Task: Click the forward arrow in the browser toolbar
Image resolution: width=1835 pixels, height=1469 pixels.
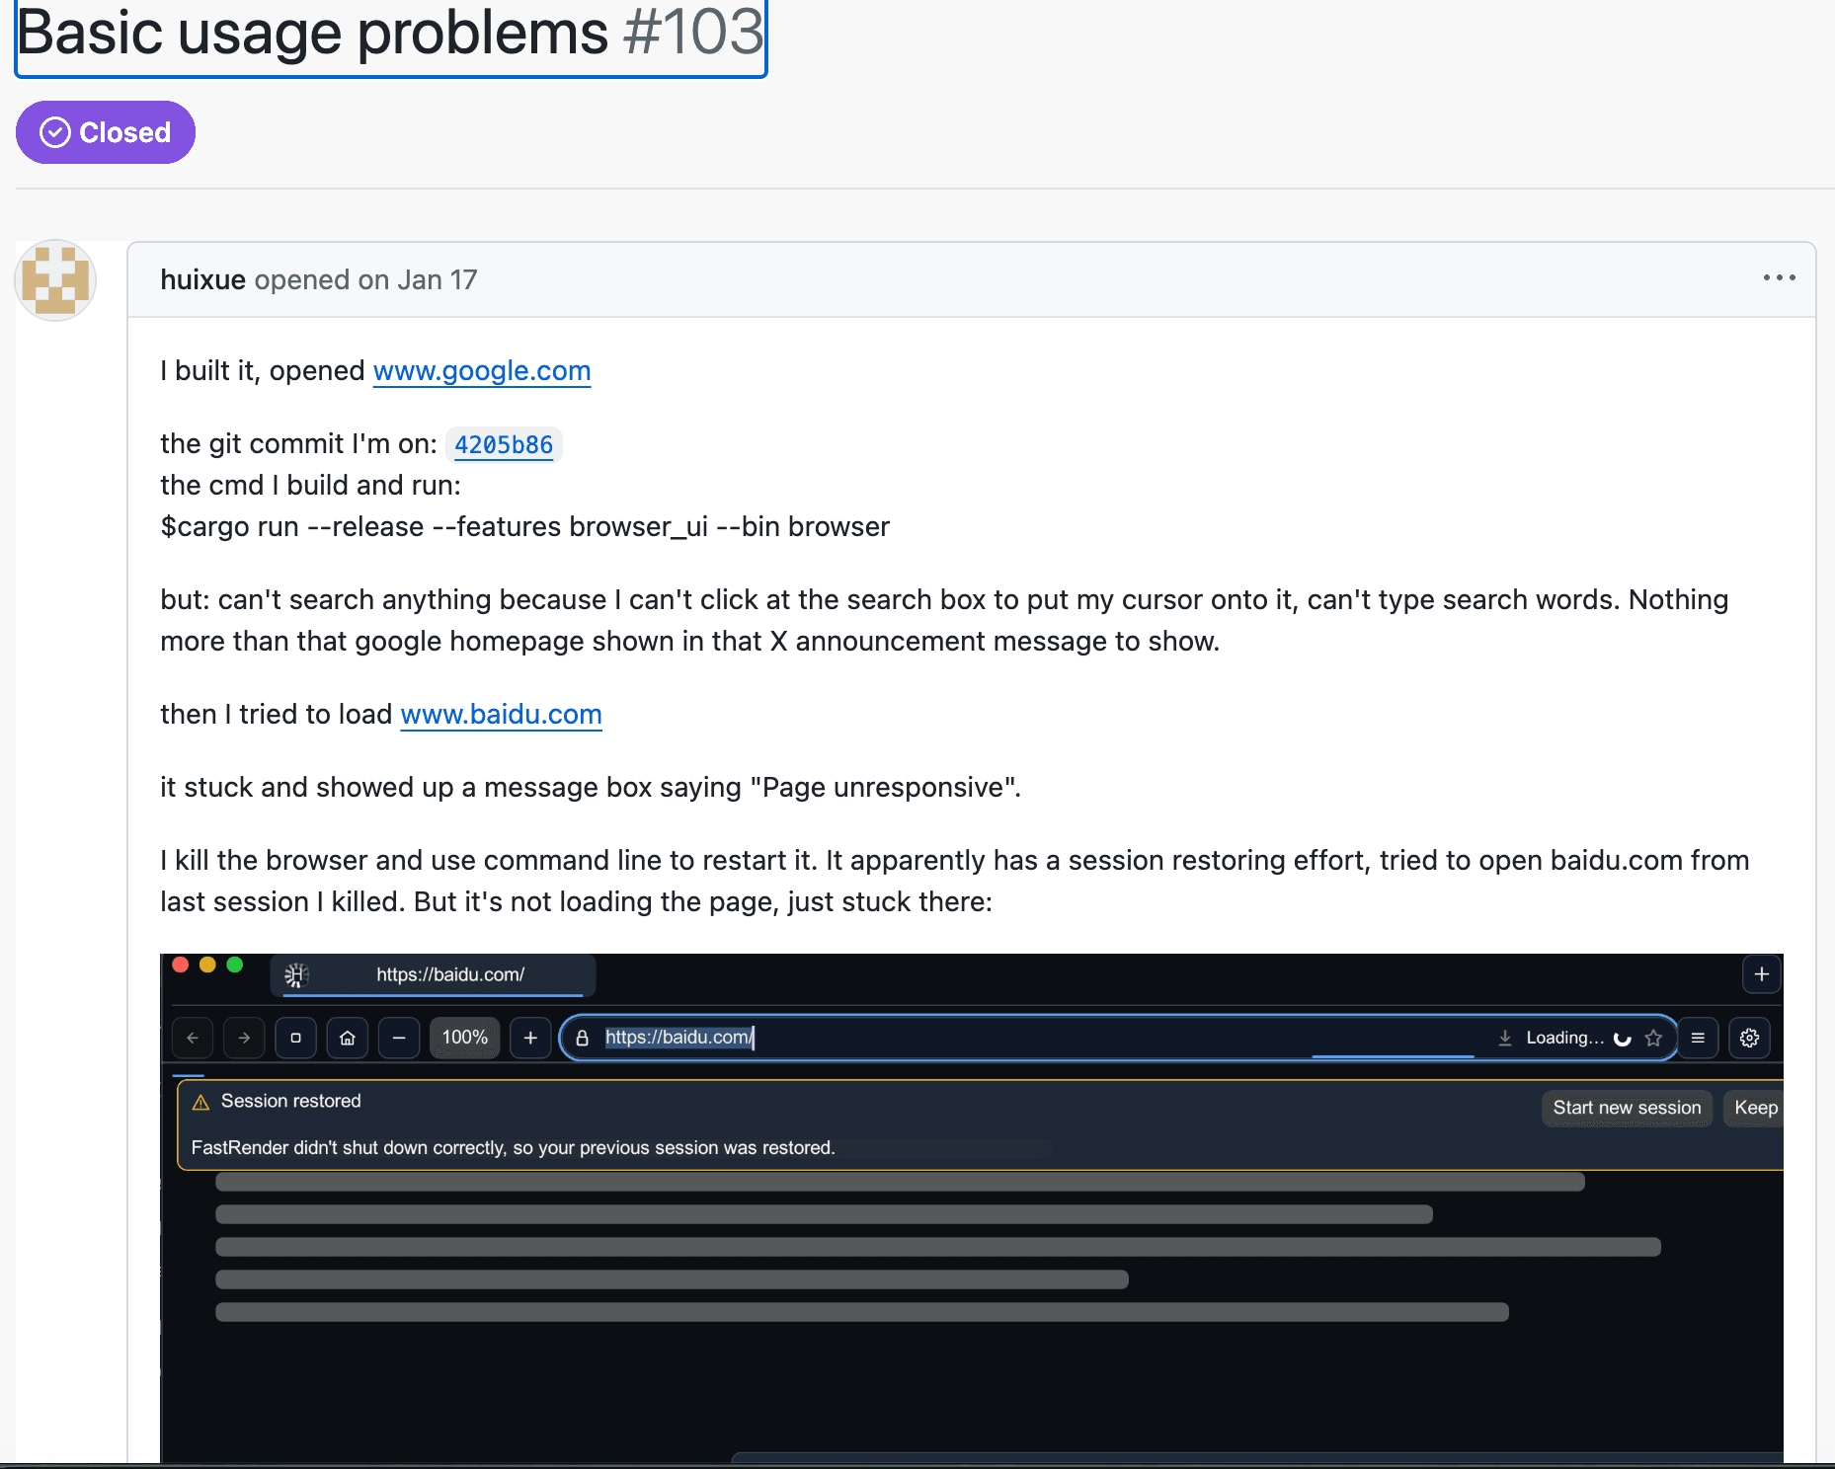Action: pos(244,1038)
